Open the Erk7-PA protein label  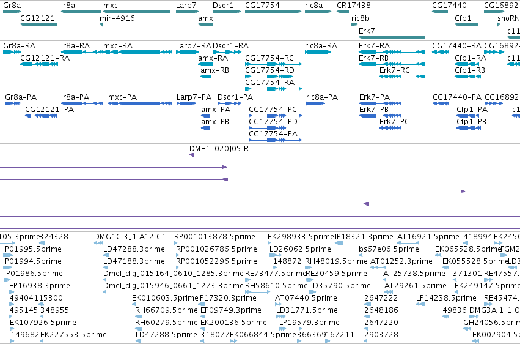point(375,97)
